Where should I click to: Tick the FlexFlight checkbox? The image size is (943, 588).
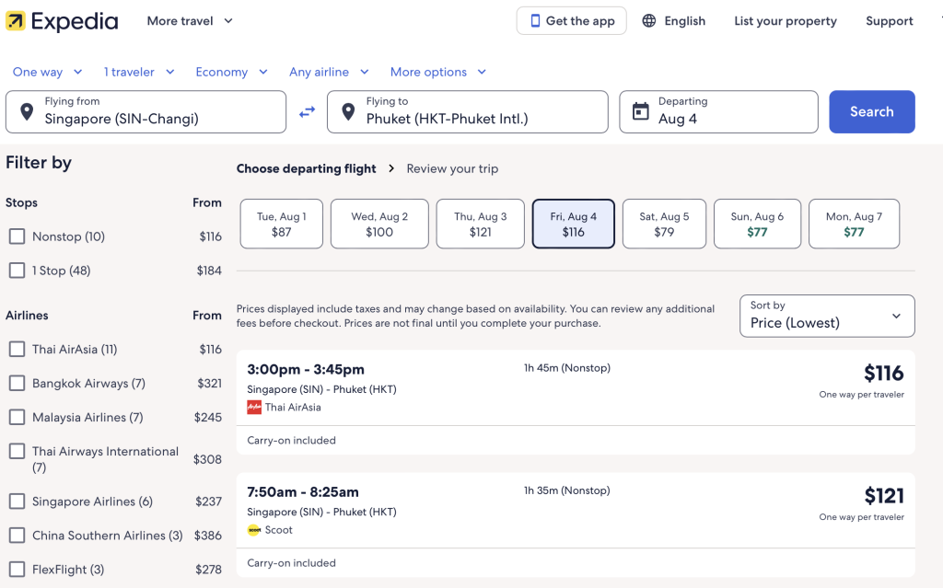tap(17, 570)
